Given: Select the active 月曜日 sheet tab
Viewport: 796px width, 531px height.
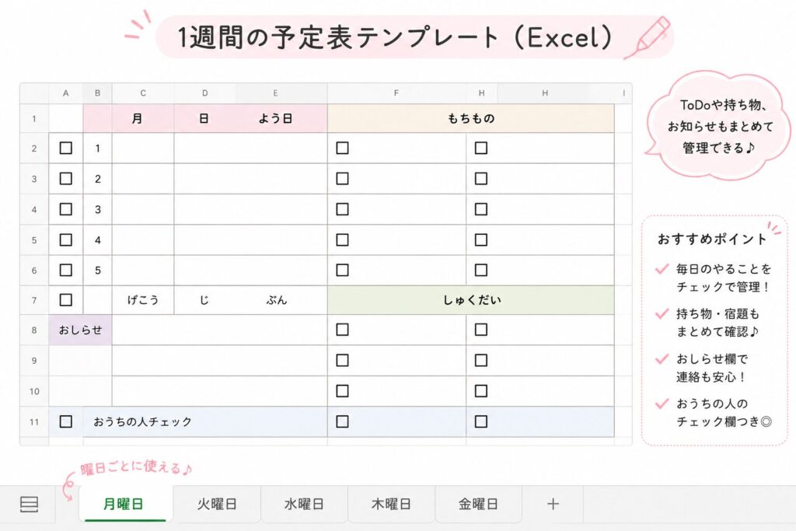Looking at the screenshot, I should point(124,504).
